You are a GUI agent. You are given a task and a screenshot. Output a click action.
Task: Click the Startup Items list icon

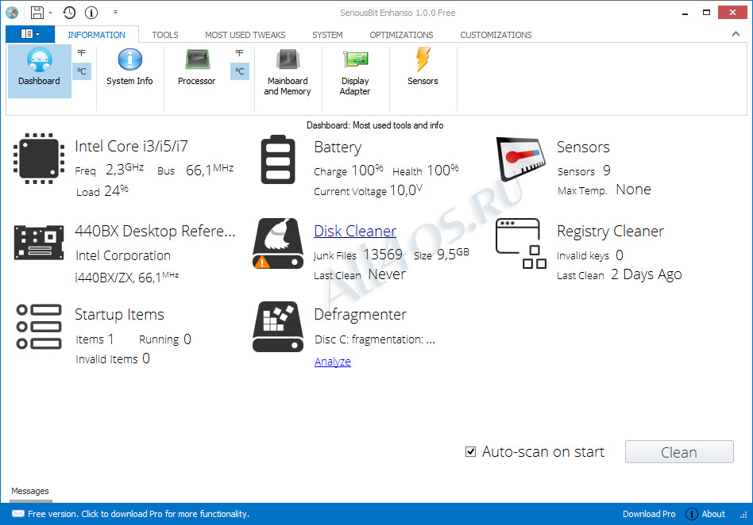point(39,327)
